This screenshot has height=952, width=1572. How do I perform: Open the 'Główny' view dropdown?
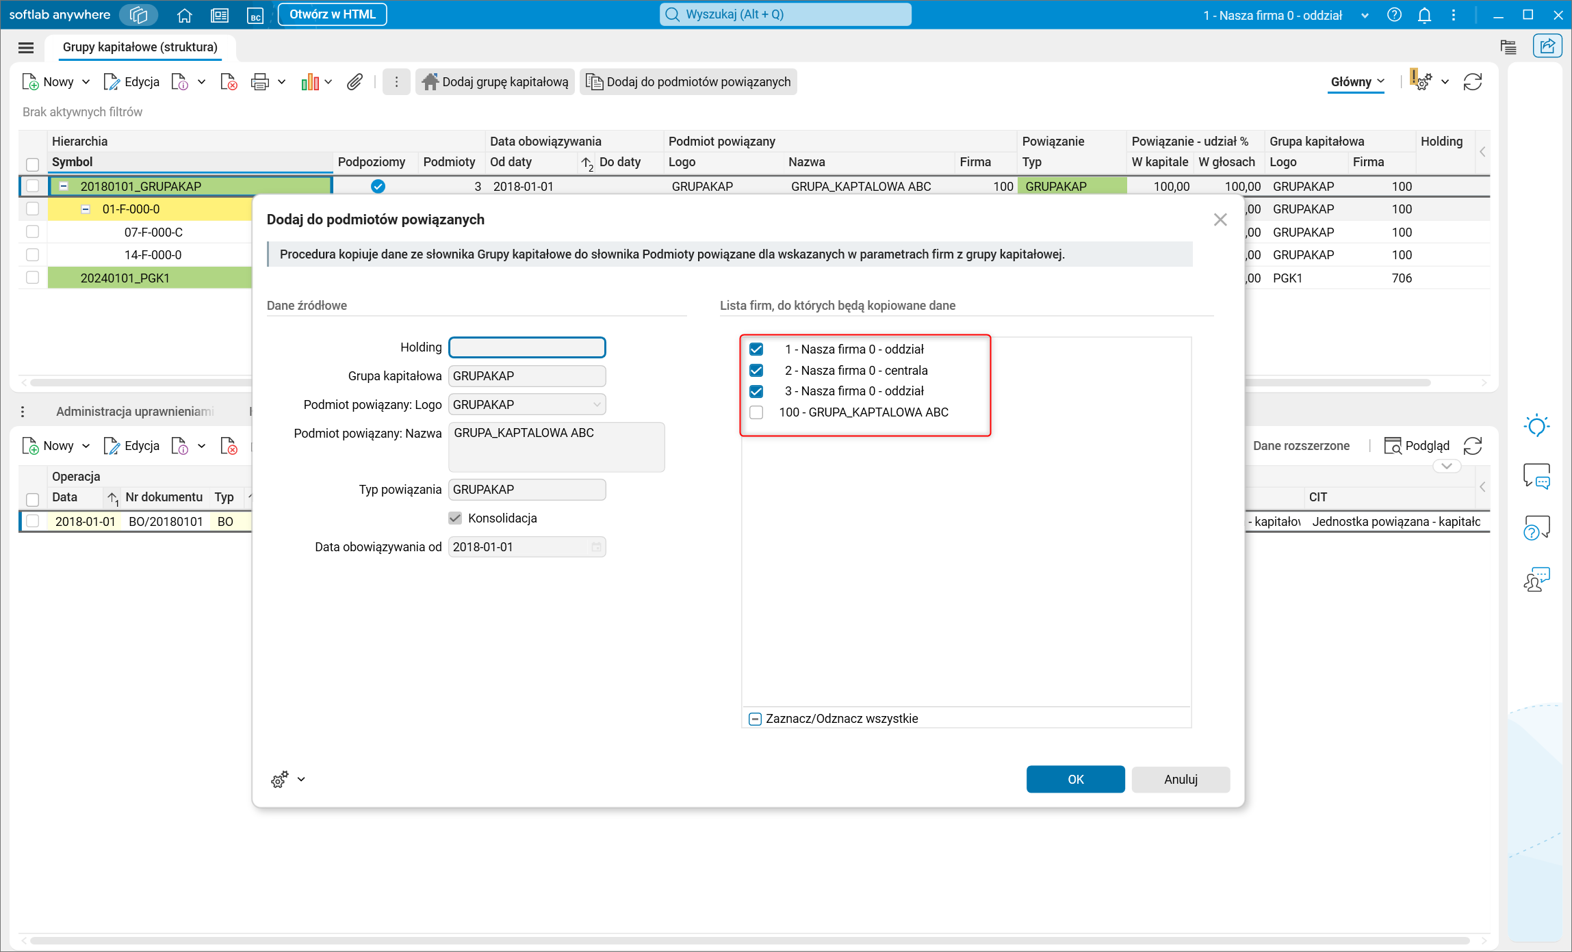coord(1357,82)
